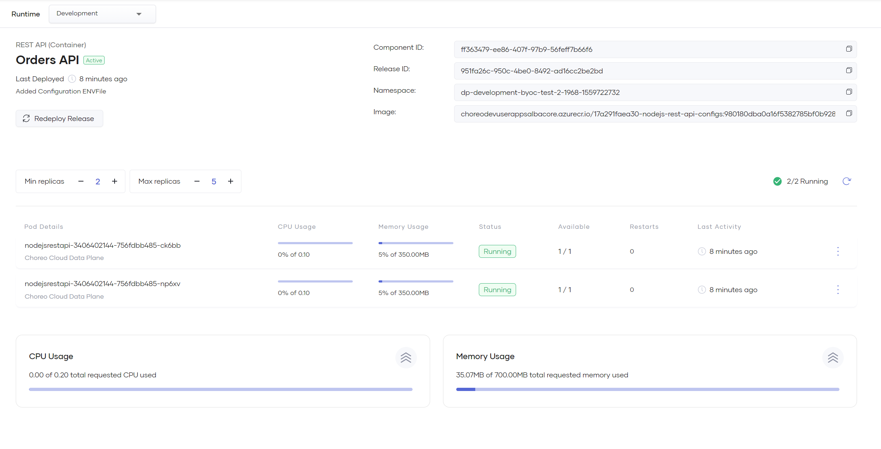Increase Min replicas count
Image resolution: width=881 pixels, height=449 pixels.
(115, 182)
